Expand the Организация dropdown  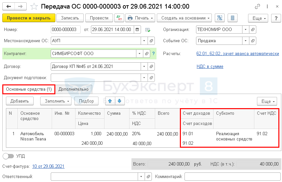coord(245,30)
